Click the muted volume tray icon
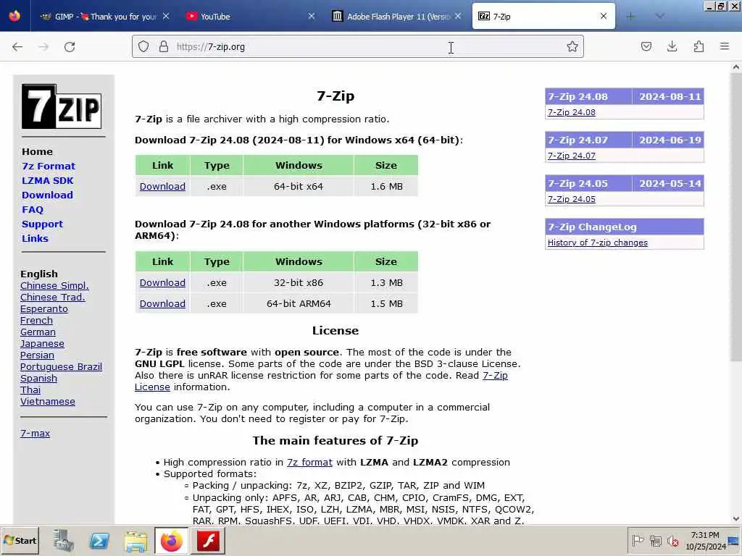742x556 pixels. [672, 540]
